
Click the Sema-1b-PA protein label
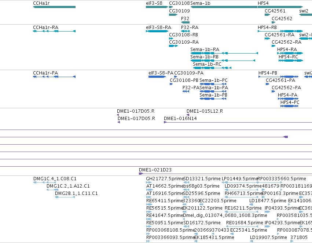coord(214,88)
